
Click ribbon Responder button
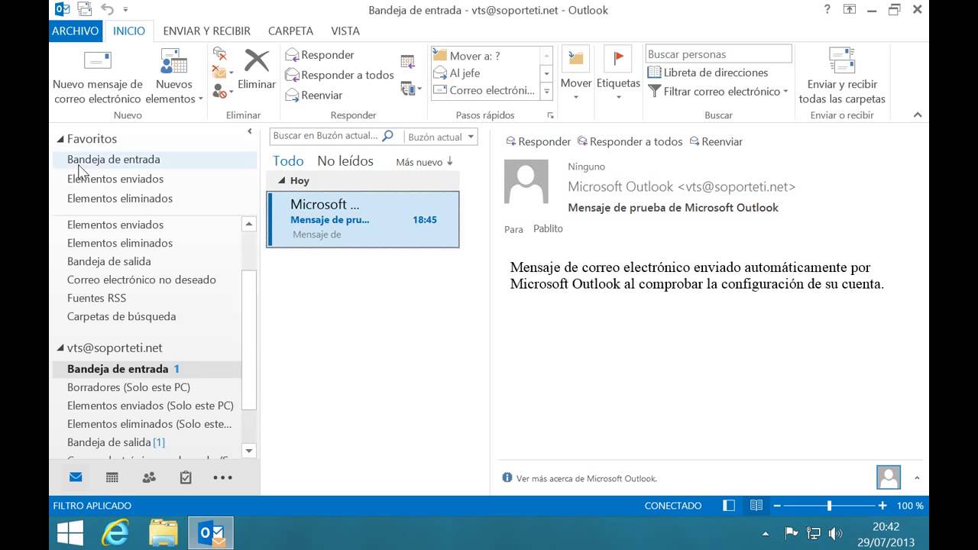(319, 55)
